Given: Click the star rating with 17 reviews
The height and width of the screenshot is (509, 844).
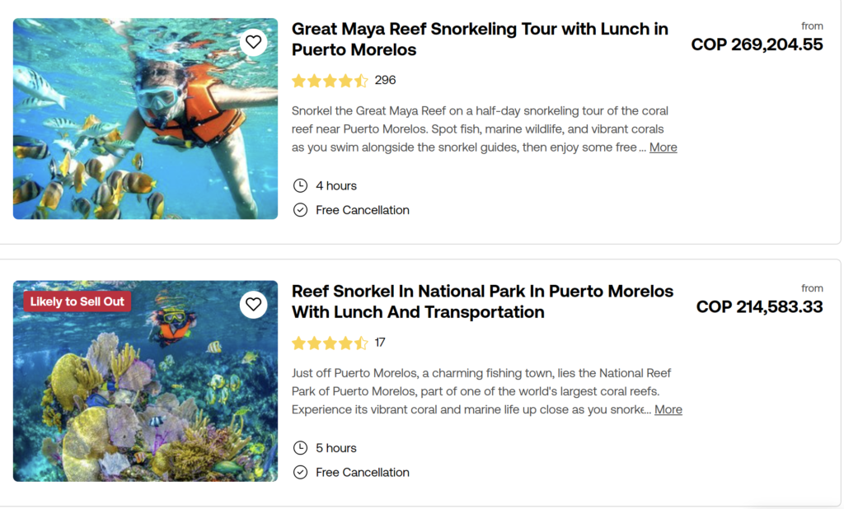Looking at the screenshot, I should click(330, 343).
